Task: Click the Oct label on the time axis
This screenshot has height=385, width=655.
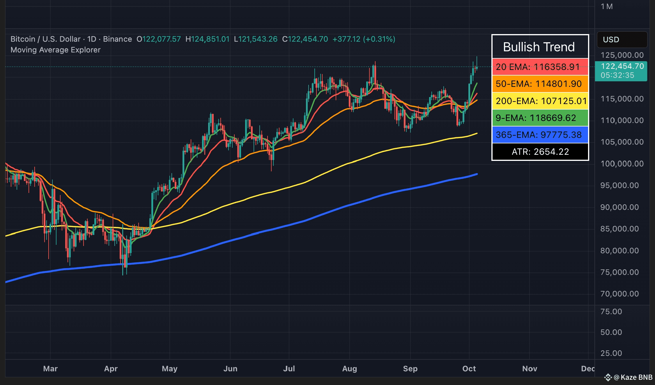Action: pyautogui.click(x=469, y=369)
